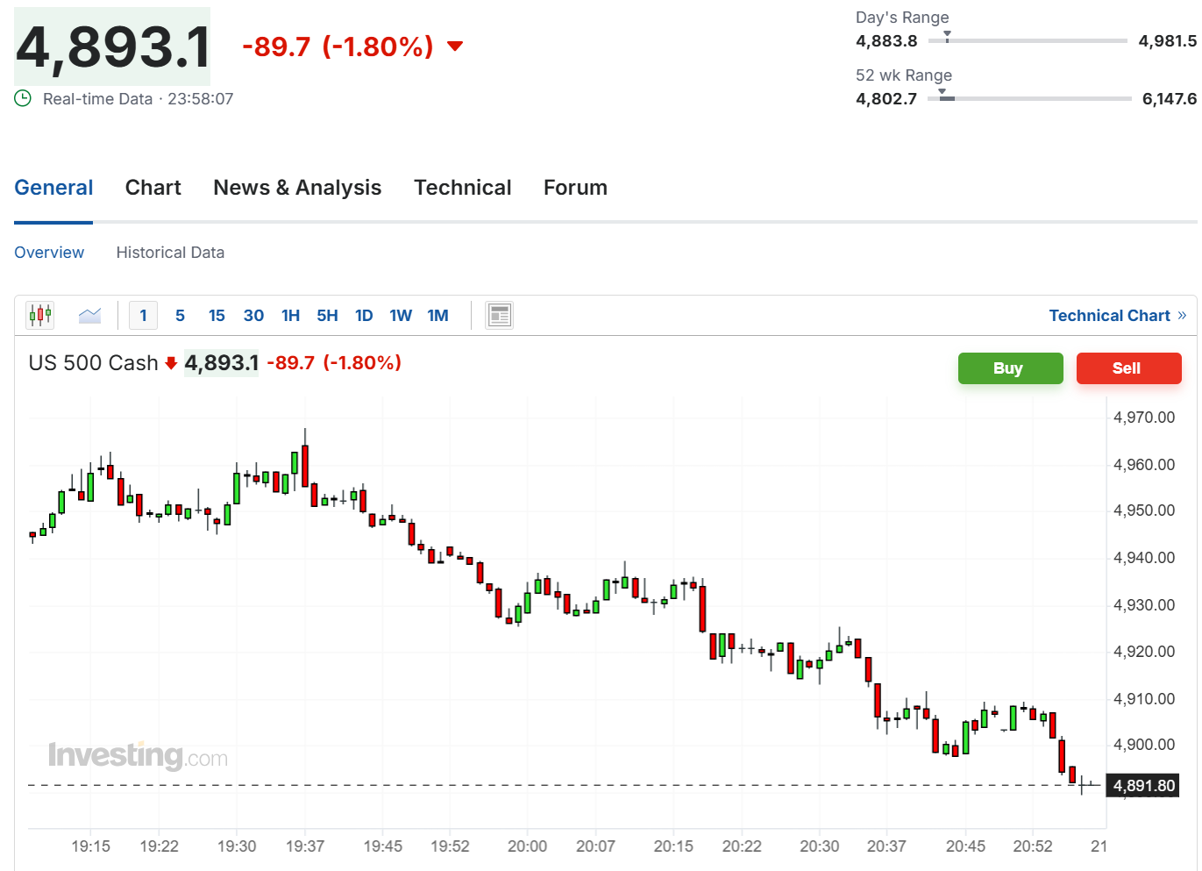Click the red arrow next to US 500 Cash

pyautogui.click(x=171, y=363)
